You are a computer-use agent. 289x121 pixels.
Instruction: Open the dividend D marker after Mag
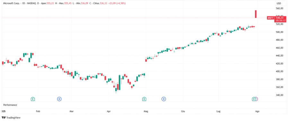click(x=164, y=99)
